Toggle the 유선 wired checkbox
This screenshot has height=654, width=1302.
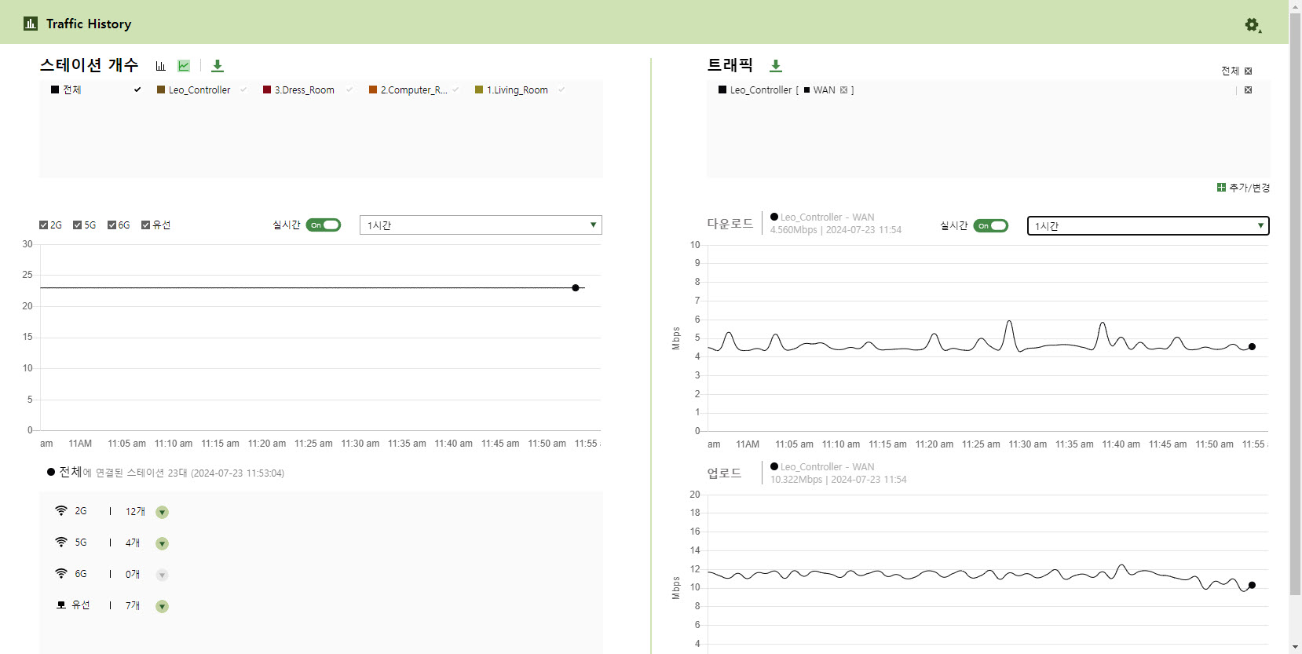[x=145, y=225]
